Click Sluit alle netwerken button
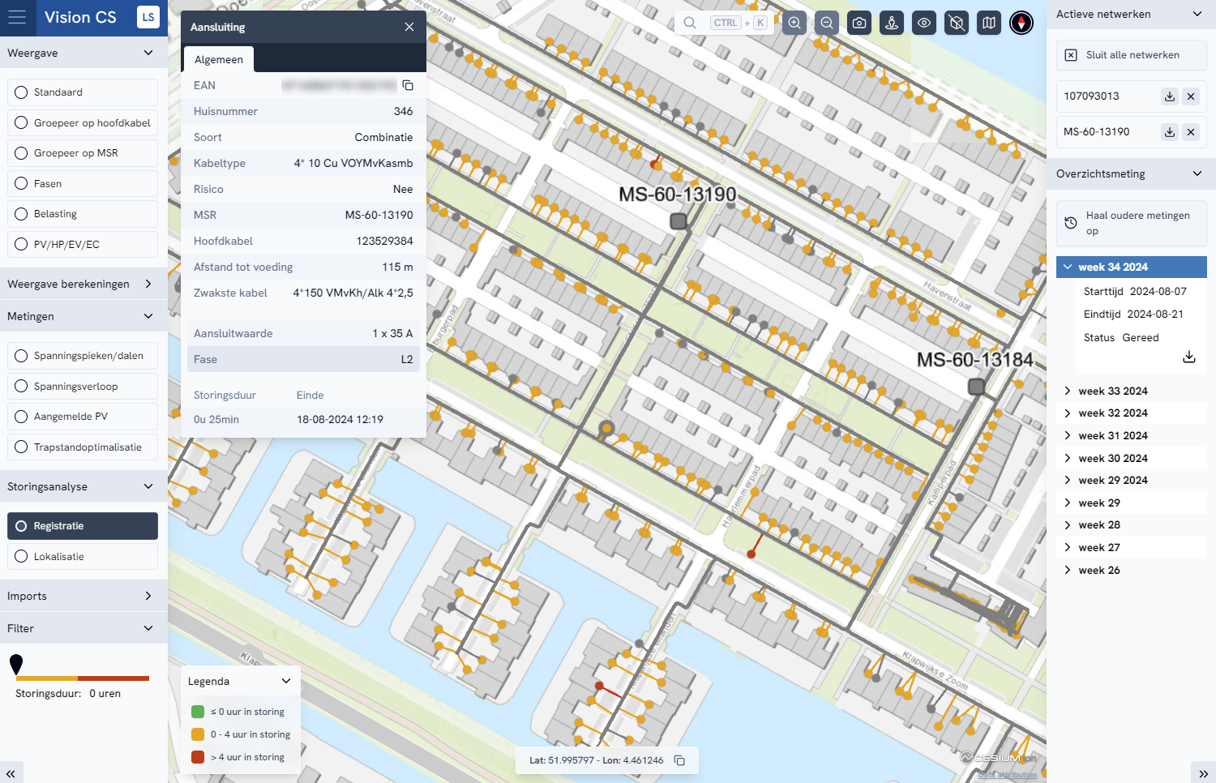1216x783 pixels. [x=1131, y=55]
